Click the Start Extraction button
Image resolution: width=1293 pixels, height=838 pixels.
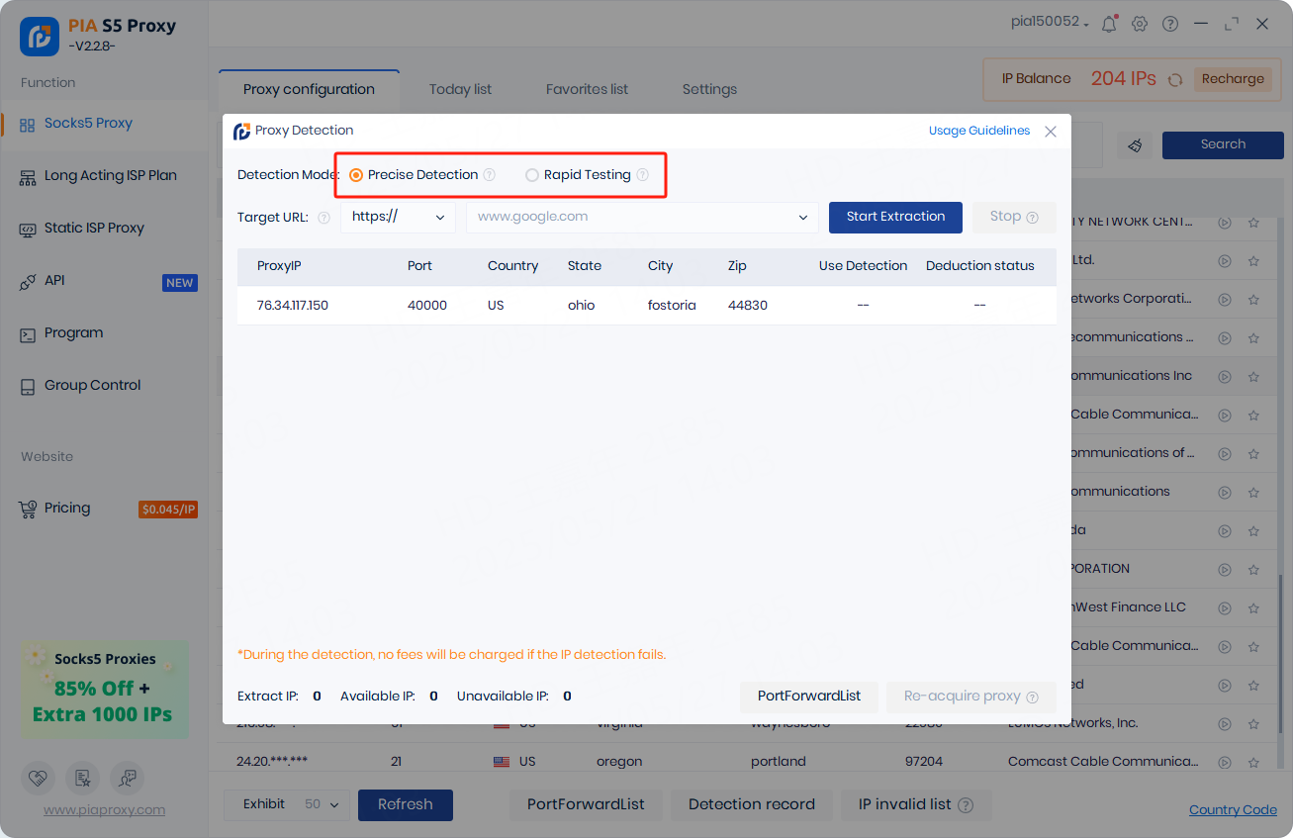(895, 217)
